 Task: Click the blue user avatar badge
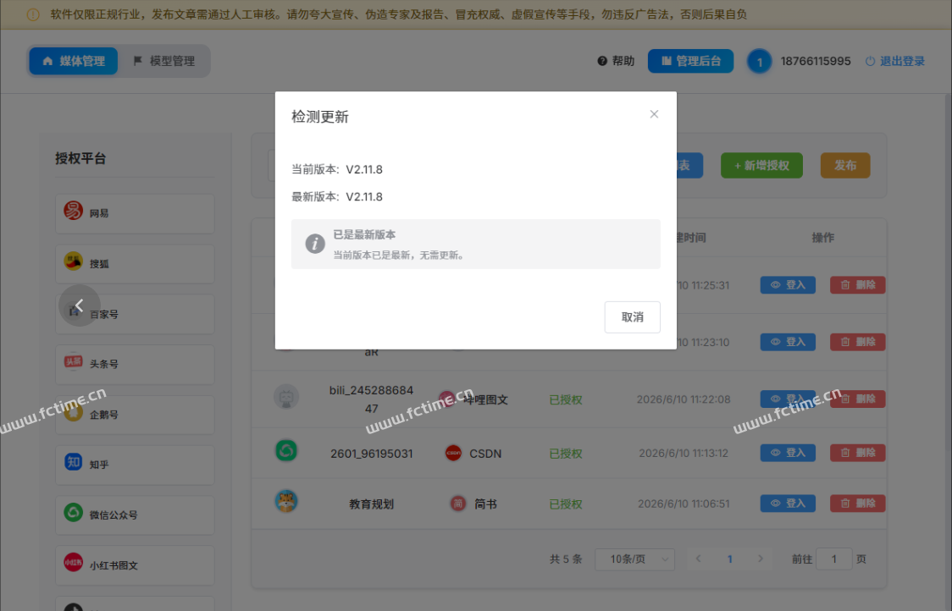coord(759,61)
